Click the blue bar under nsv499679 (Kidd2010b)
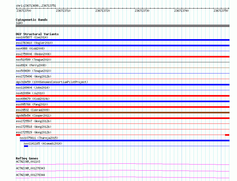Viewport: 237px width, 181px height. 122,101
